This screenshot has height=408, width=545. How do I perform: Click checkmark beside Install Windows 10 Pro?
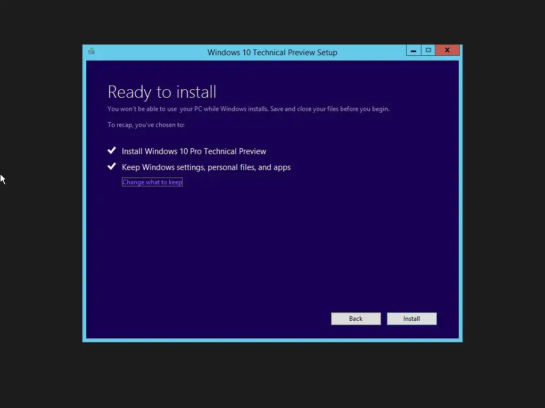[112, 150]
